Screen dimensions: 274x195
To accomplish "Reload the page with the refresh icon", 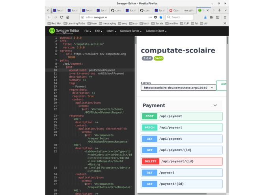I will [x=62, y=17].
